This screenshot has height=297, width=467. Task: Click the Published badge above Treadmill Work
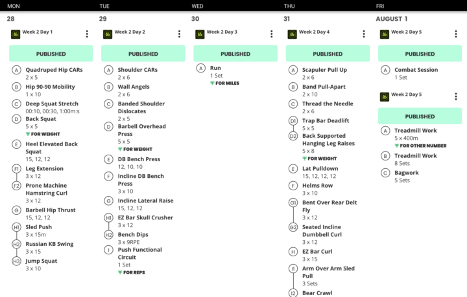[420, 116]
